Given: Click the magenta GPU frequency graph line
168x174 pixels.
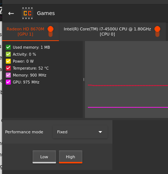Looking at the screenshot, I should tap(128, 107).
